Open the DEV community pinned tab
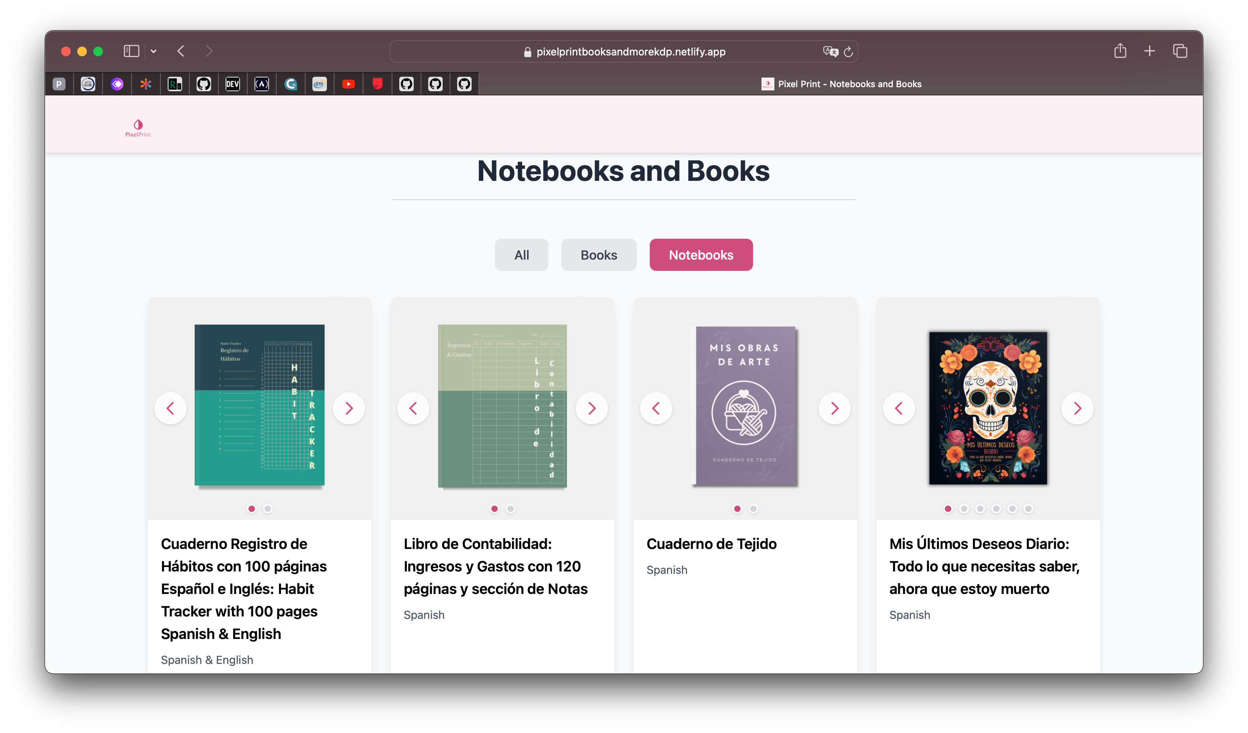 coord(233,84)
